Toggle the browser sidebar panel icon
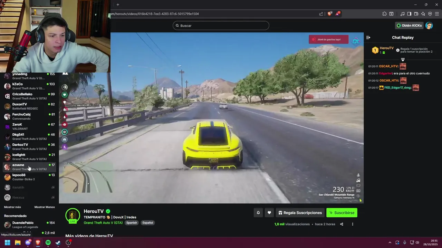Screen dimensions: 442x248 click(409, 14)
